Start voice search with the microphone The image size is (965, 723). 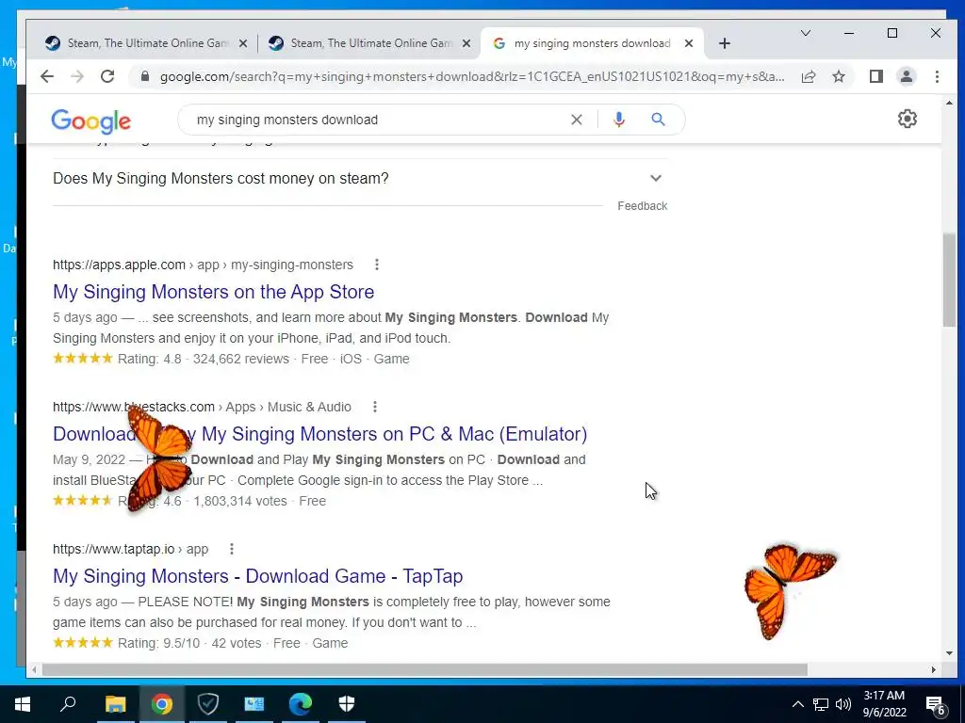tap(618, 120)
